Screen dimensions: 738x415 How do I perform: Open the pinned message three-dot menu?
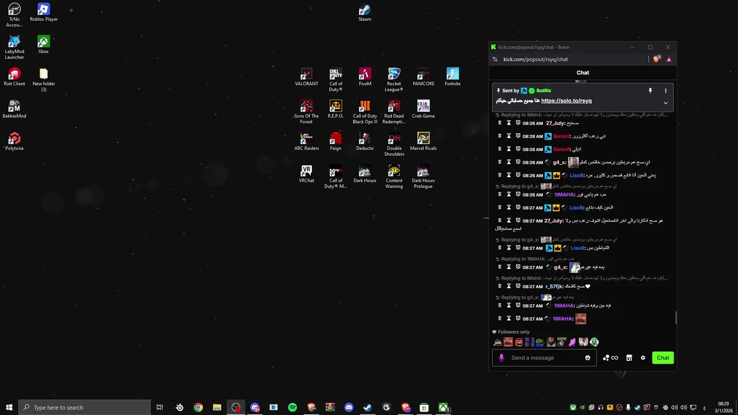[665, 90]
